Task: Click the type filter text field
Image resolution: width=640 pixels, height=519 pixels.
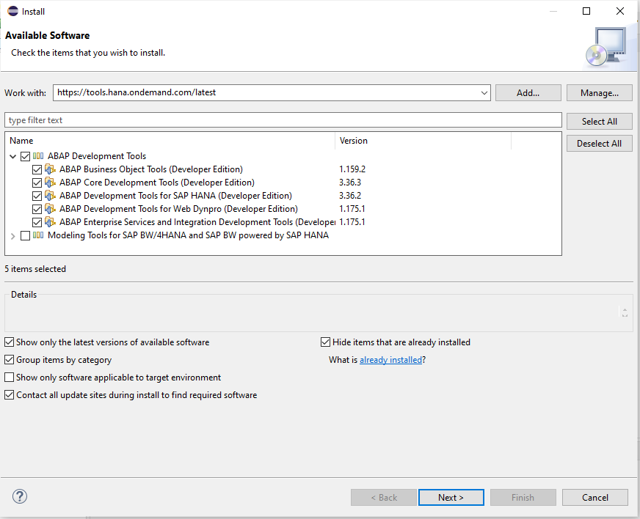Action: [283, 120]
